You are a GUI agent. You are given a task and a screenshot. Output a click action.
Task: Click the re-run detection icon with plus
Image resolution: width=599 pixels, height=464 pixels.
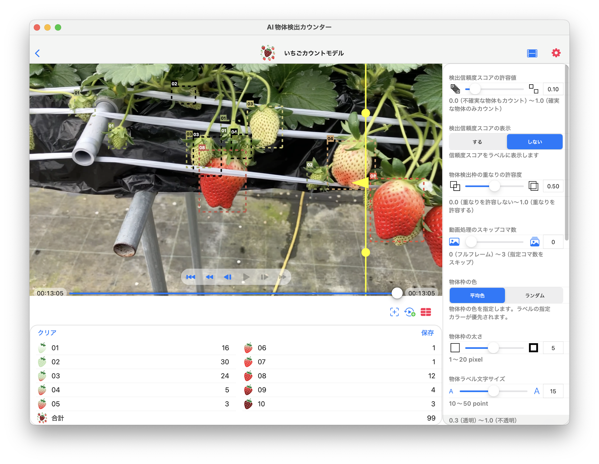coord(409,312)
